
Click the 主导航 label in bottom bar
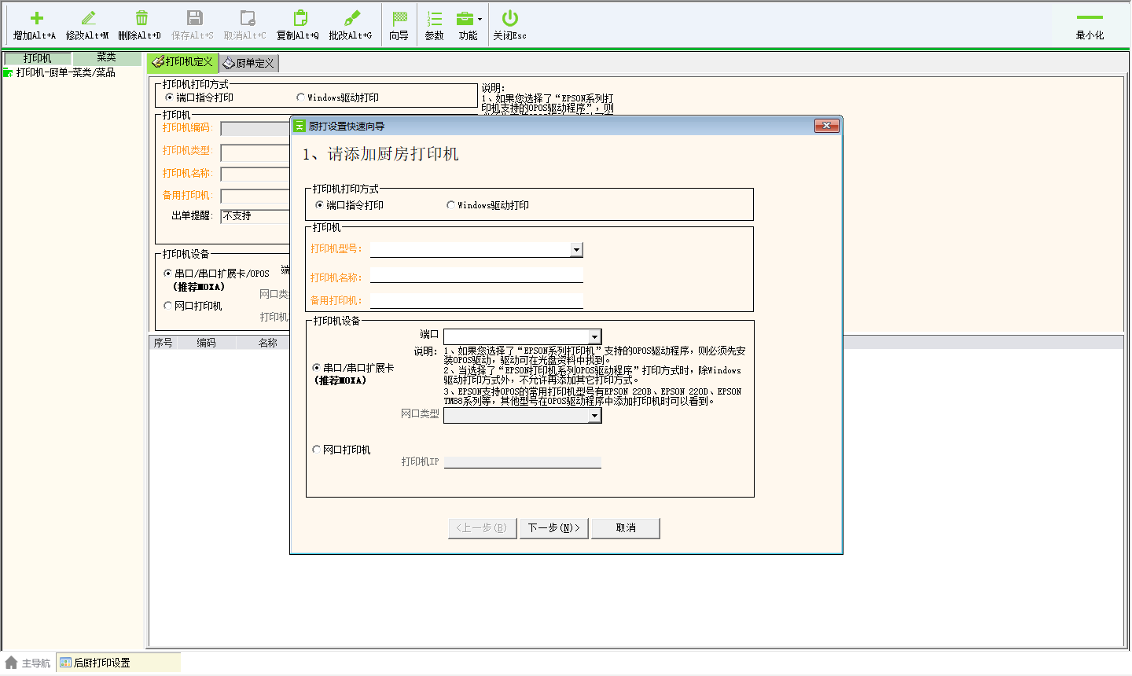[x=35, y=663]
